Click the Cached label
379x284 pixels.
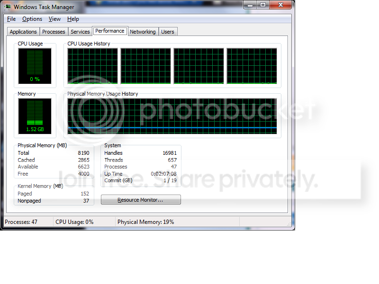pos(26,160)
